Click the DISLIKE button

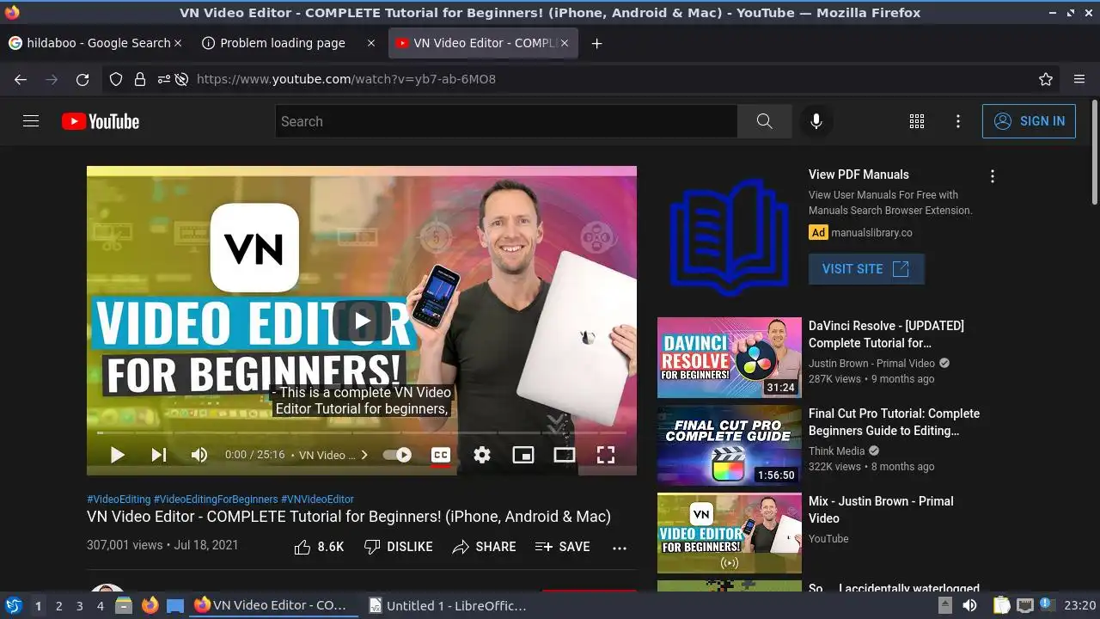(398, 547)
